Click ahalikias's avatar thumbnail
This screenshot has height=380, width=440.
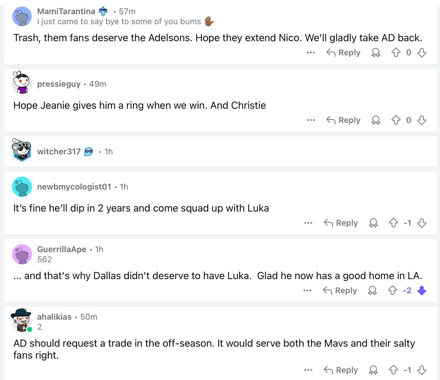21,320
